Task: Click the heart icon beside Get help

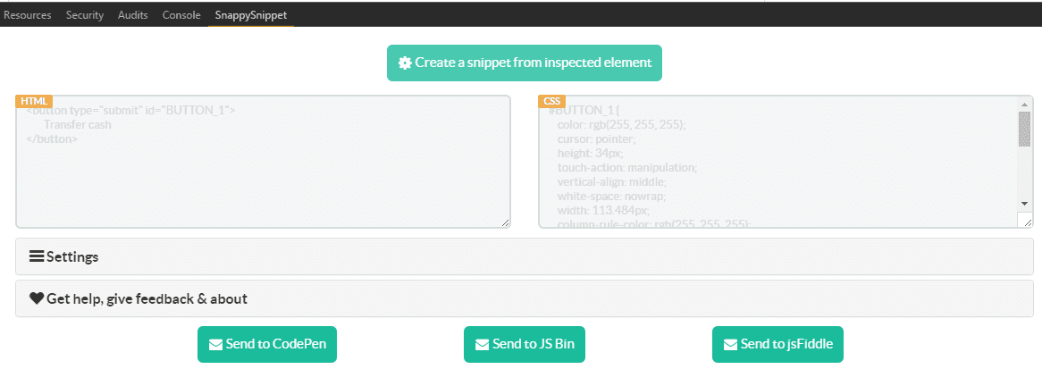Action: [37, 298]
